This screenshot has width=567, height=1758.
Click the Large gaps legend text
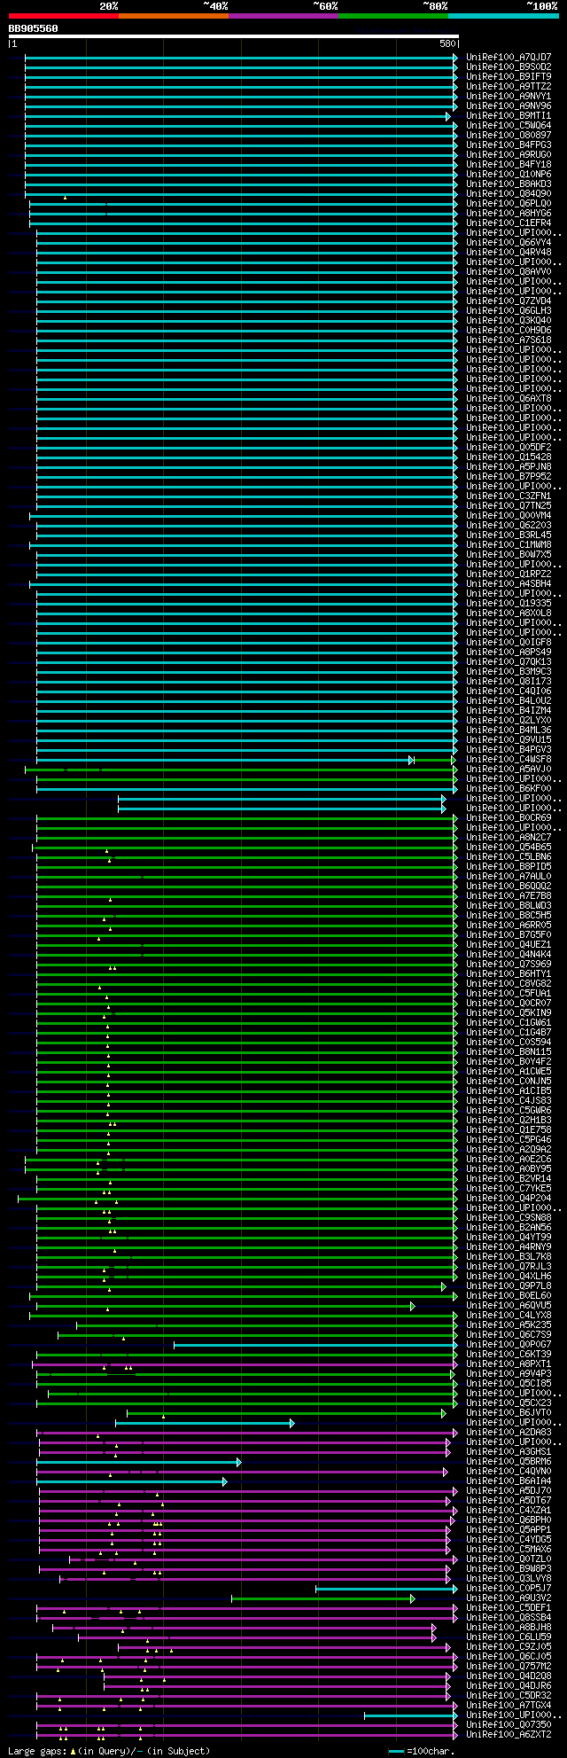109,1751
